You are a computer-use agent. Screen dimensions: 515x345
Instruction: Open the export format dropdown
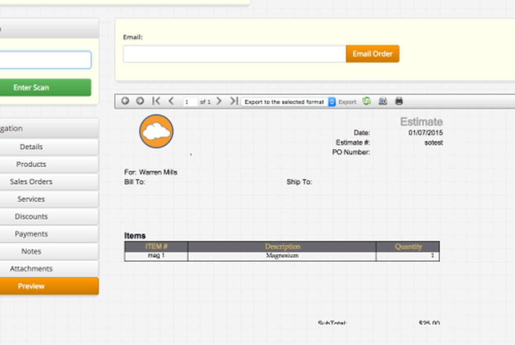(x=331, y=101)
